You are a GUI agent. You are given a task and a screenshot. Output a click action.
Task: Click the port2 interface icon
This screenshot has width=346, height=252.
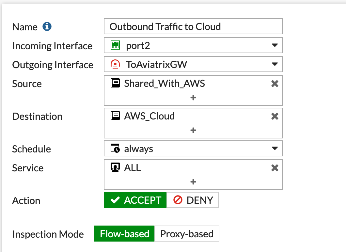(115, 45)
